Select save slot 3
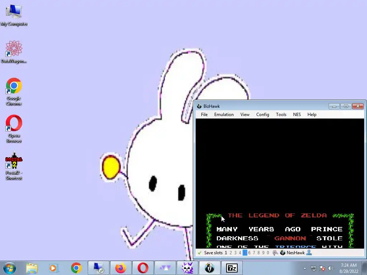 click(x=235, y=253)
